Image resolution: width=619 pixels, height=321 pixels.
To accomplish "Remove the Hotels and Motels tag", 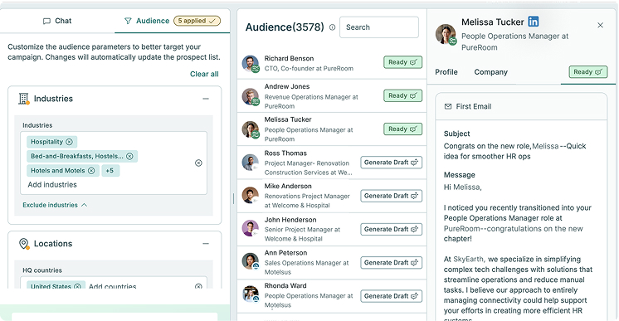I will tap(91, 171).
